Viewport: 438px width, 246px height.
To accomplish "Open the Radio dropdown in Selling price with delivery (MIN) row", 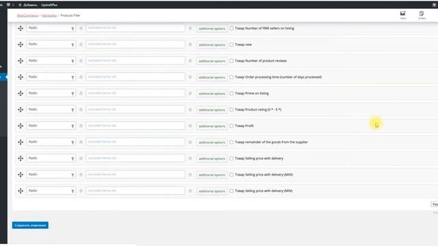I will [x=51, y=191].
